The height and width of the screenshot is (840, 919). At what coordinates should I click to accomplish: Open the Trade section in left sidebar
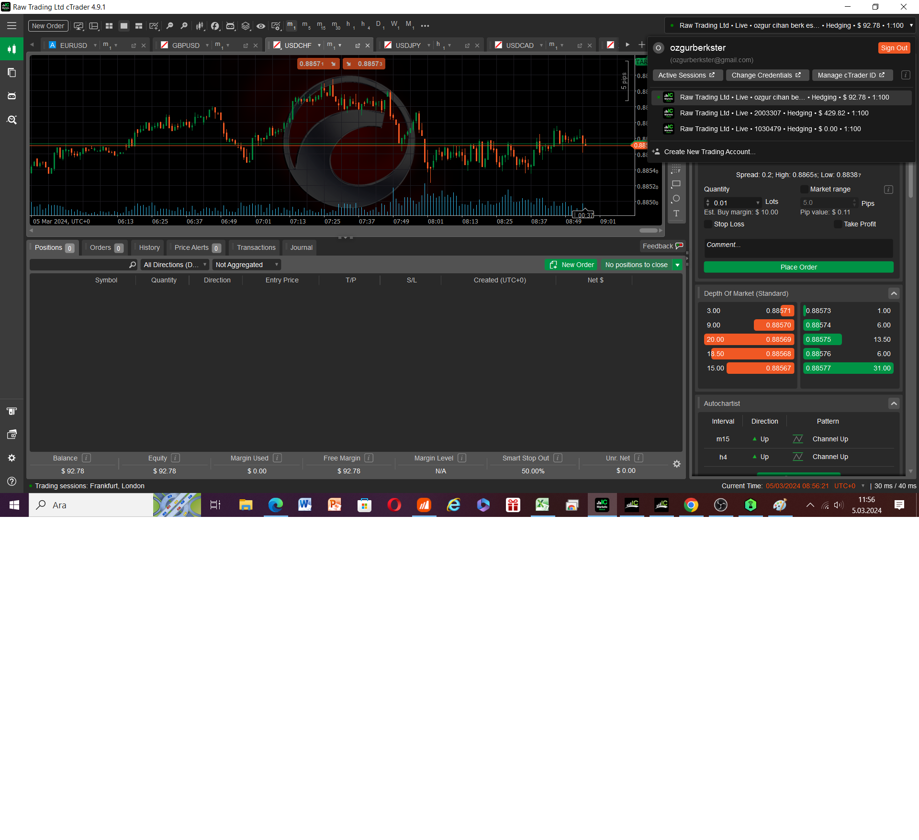coord(11,49)
